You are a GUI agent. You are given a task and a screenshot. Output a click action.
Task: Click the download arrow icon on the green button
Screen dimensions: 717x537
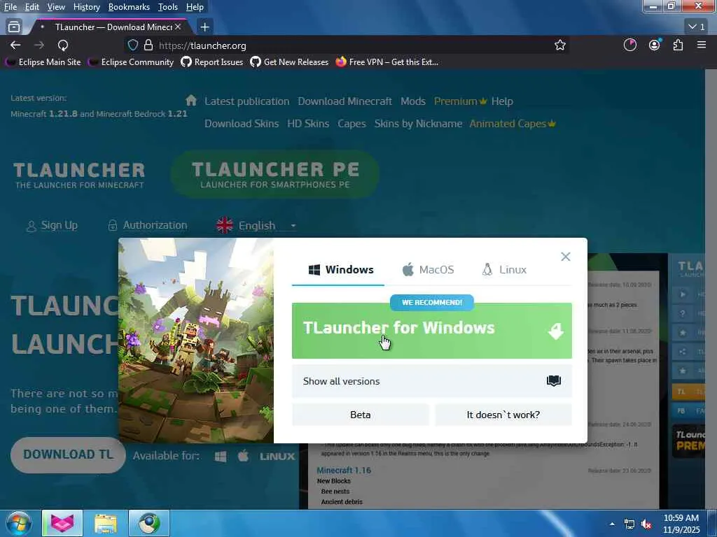(x=555, y=331)
